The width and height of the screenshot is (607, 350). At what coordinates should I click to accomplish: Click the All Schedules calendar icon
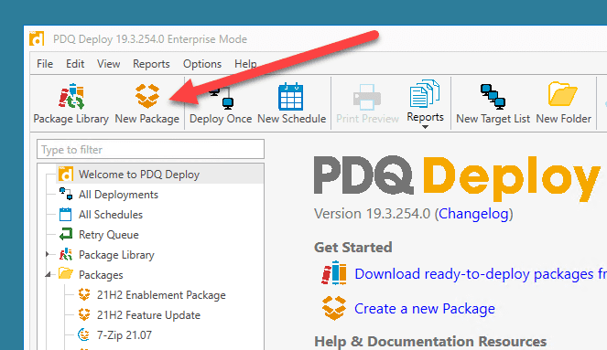click(x=65, y=215)
